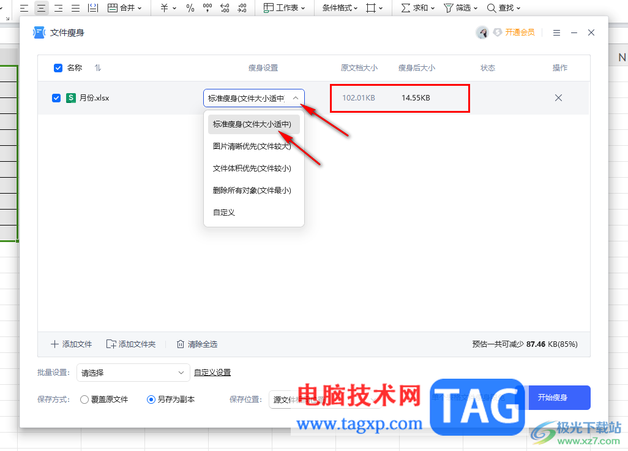Click the 14.55KB slimmed size value

coord(416,98)
